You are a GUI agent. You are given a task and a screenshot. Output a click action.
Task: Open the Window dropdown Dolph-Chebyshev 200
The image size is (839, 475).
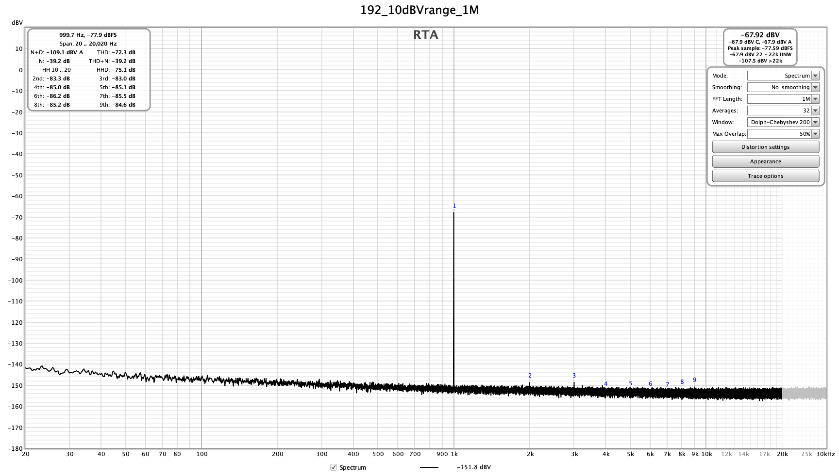783,122
